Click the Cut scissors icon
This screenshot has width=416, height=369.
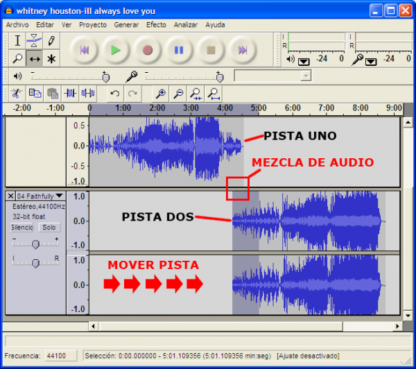click(17, 94)
